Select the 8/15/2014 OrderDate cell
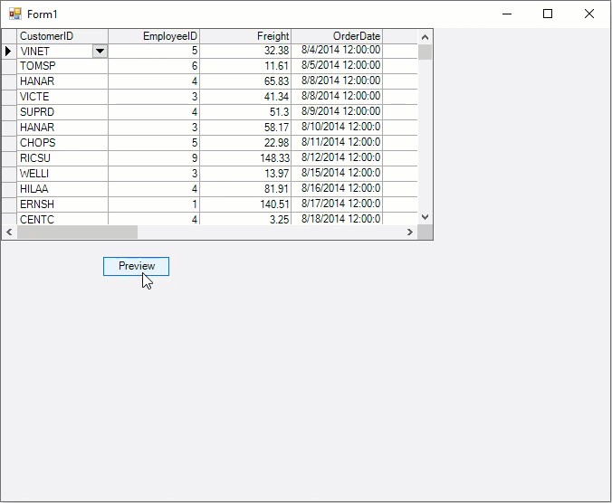This screenshot has height=503, width=612. [x=337, y=174]
